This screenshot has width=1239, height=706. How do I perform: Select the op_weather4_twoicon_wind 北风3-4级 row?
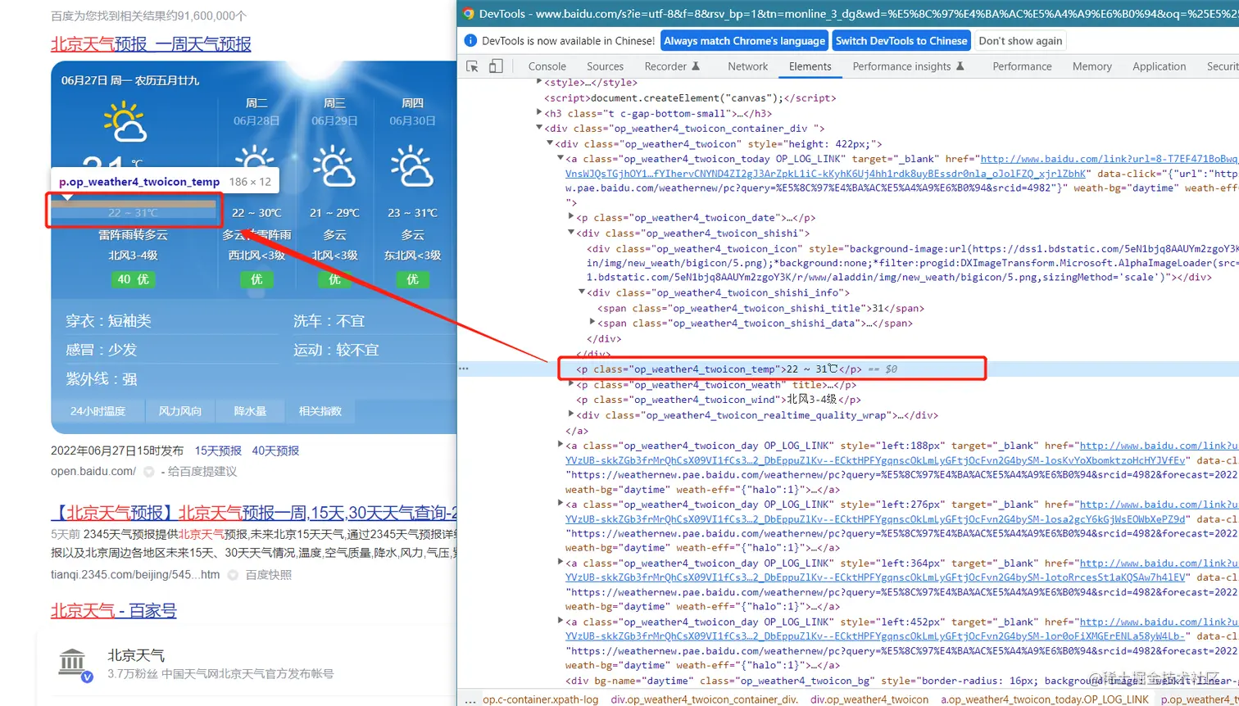point(718,400)
